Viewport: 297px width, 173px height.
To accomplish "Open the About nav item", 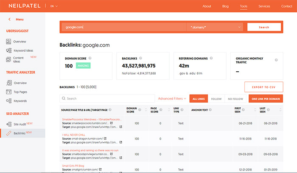I will (x=207, y=6).
